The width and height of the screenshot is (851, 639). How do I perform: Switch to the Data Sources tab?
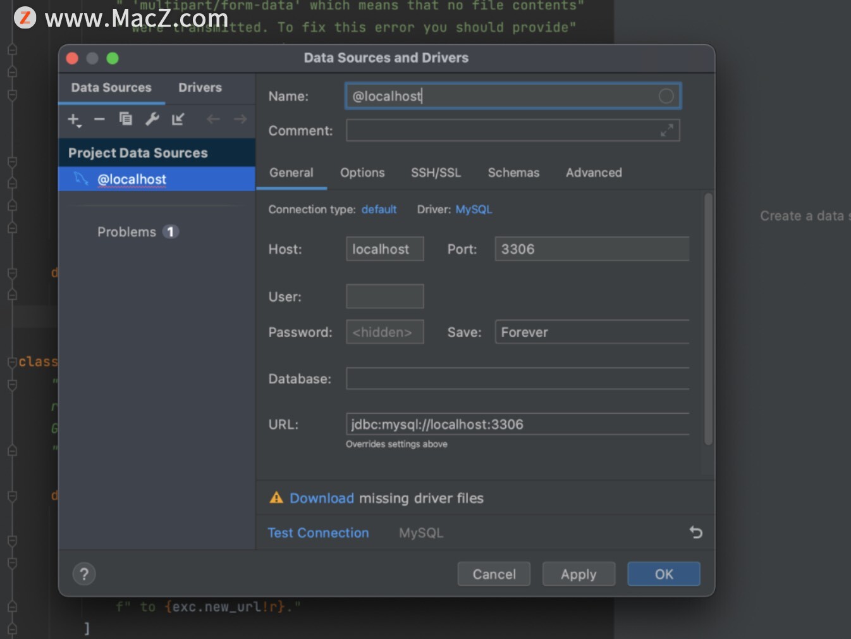[111, 88]
